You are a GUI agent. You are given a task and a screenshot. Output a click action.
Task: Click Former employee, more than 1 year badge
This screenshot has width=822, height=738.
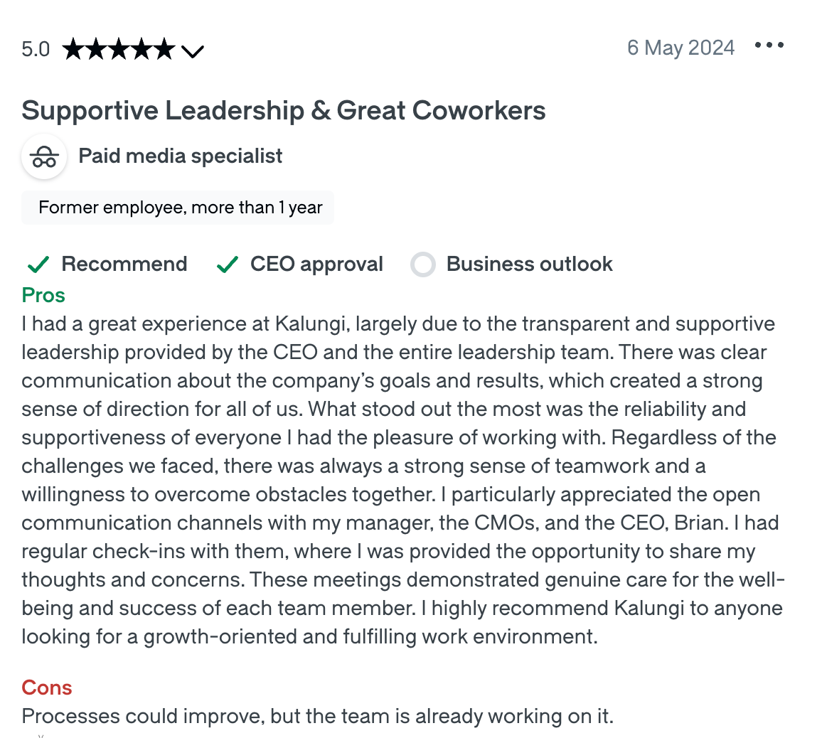coord(178,208)
